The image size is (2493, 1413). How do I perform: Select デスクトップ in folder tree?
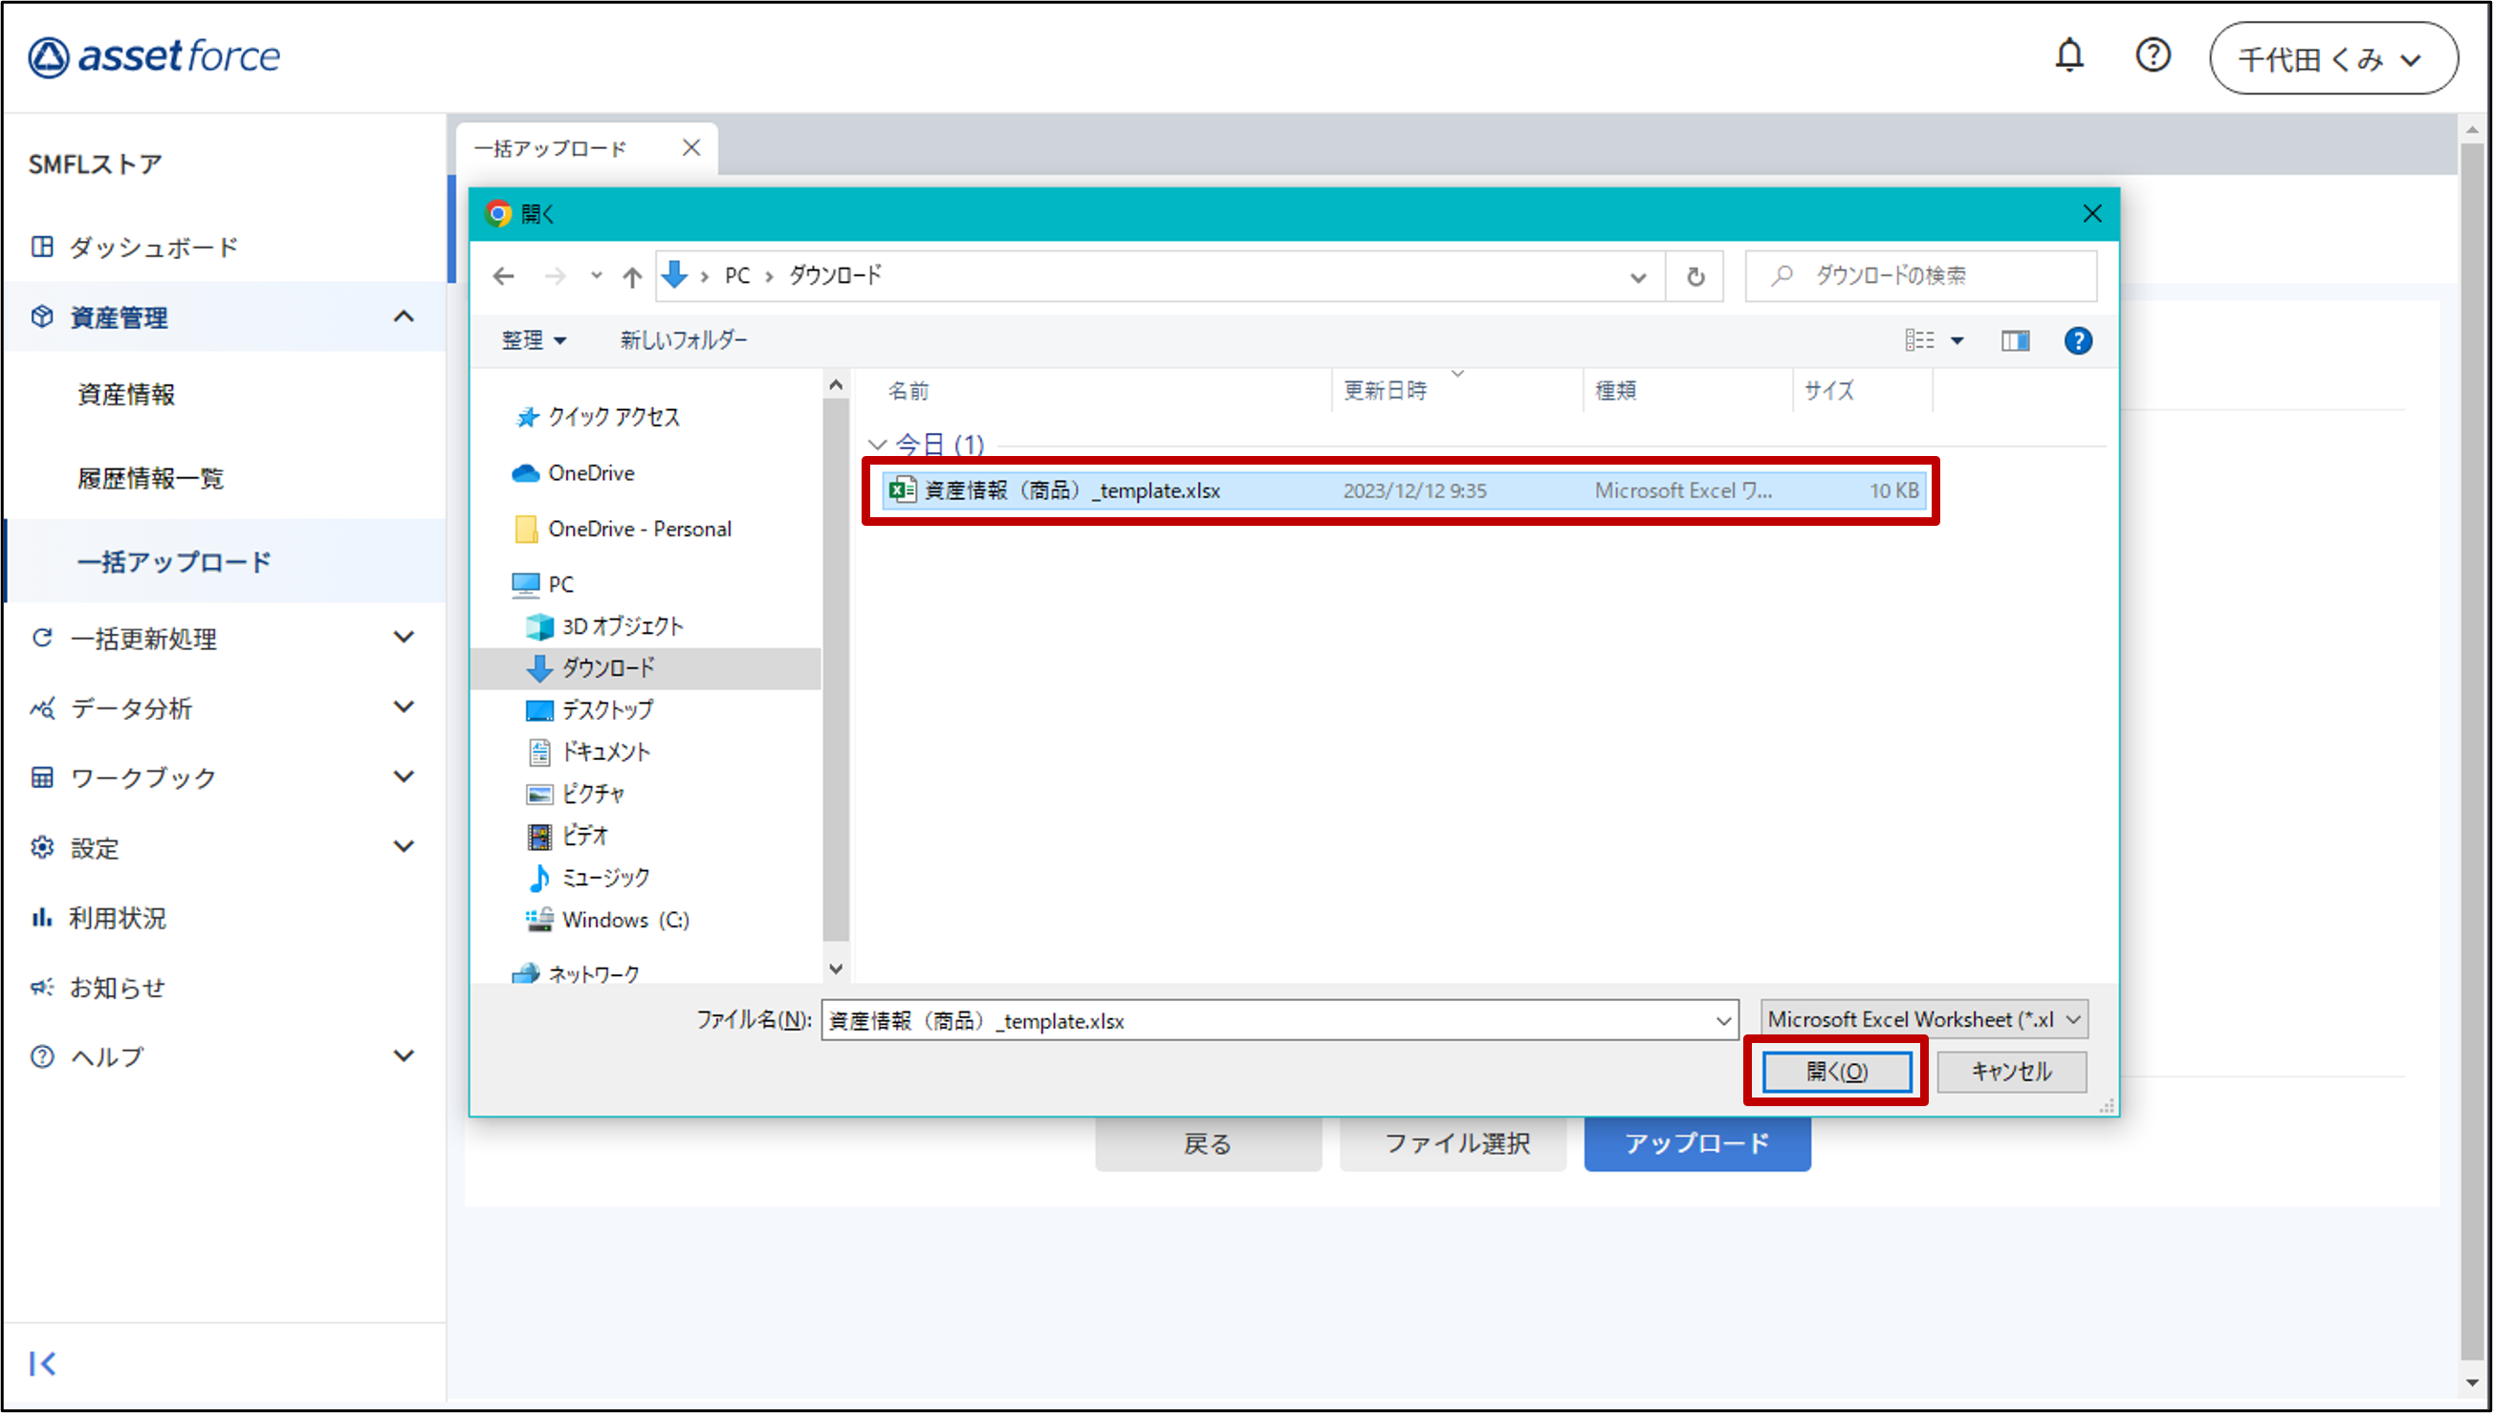(607, 709)
